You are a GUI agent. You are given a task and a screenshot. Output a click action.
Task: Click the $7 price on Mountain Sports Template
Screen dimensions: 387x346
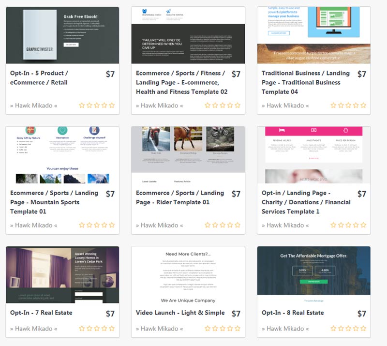pyautogui.click(x=110, y=194)
